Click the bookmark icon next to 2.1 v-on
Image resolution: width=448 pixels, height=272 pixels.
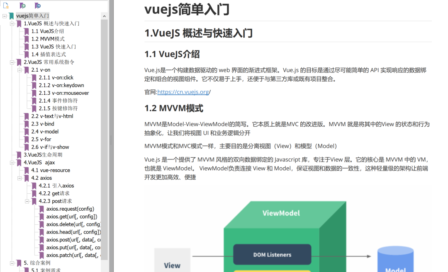pos(25,70)
